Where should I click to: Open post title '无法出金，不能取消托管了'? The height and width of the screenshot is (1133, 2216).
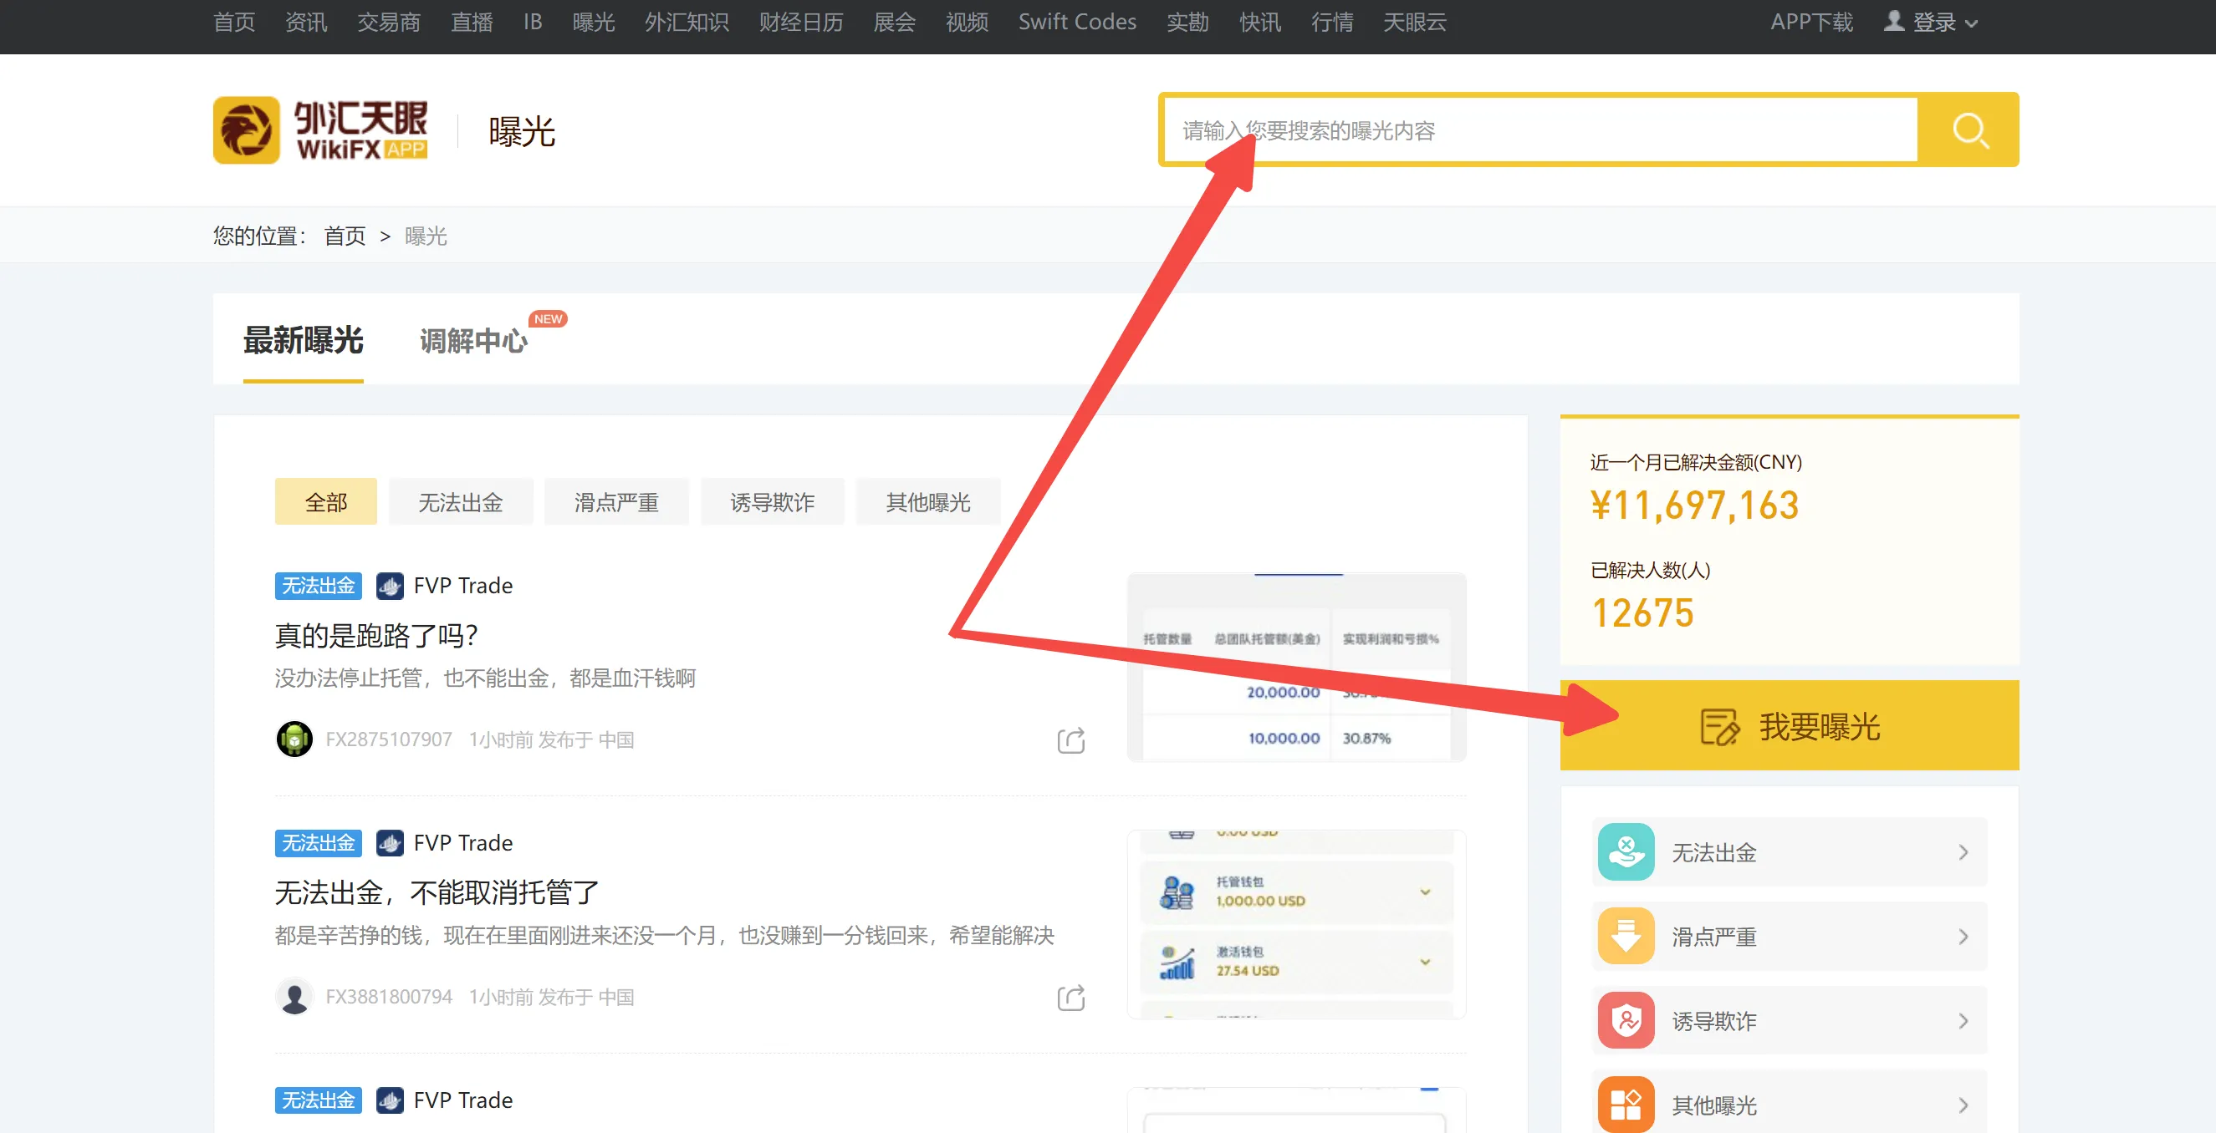tap(437, 892)
